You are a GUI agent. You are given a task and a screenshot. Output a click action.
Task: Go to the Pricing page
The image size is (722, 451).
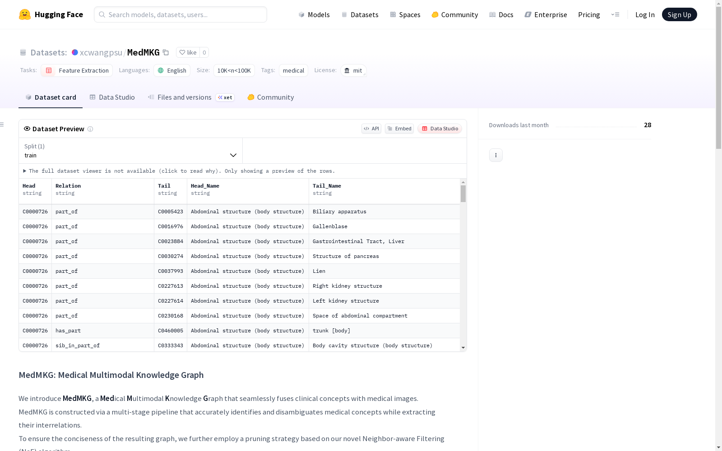pos(589,14)
